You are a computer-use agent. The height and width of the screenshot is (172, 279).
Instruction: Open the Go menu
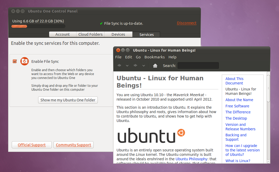138,57
